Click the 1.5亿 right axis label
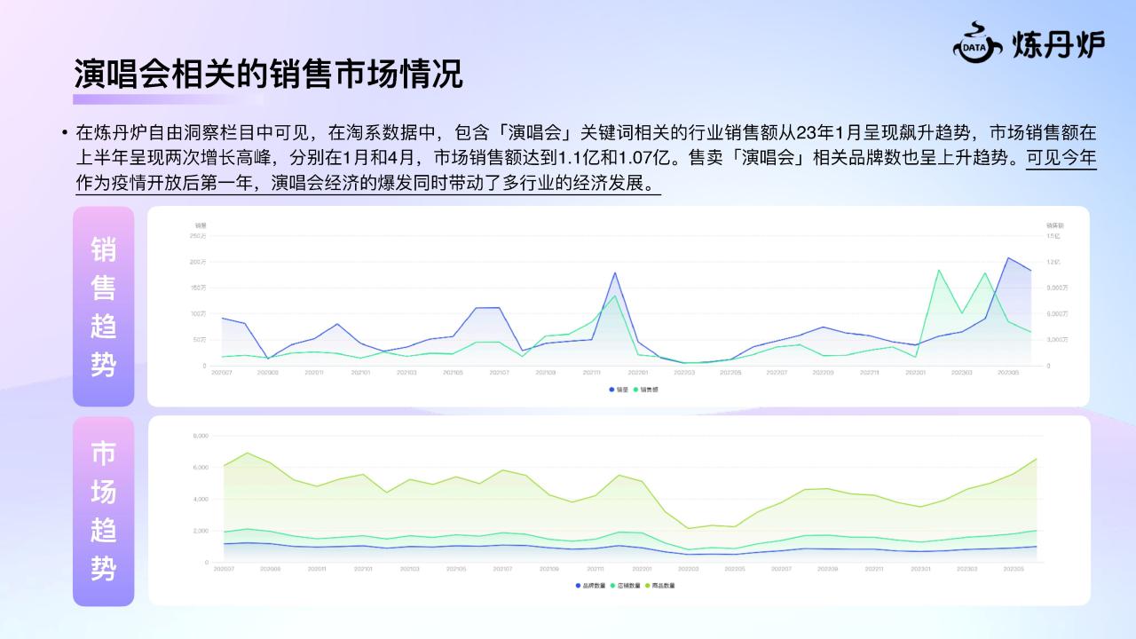 [1053, 235]
